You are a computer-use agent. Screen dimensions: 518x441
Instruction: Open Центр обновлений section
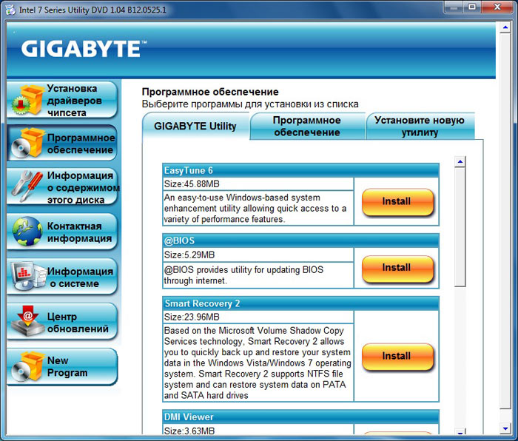point(62,322)
